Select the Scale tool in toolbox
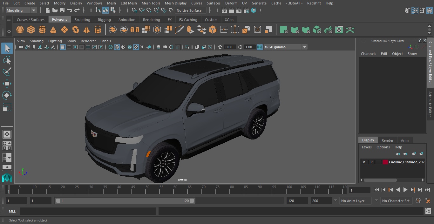434x224 pixels. pos(7,107)
